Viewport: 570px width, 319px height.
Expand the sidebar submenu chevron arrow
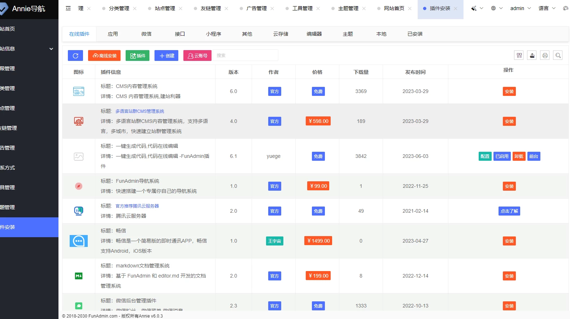coord(51,49)
